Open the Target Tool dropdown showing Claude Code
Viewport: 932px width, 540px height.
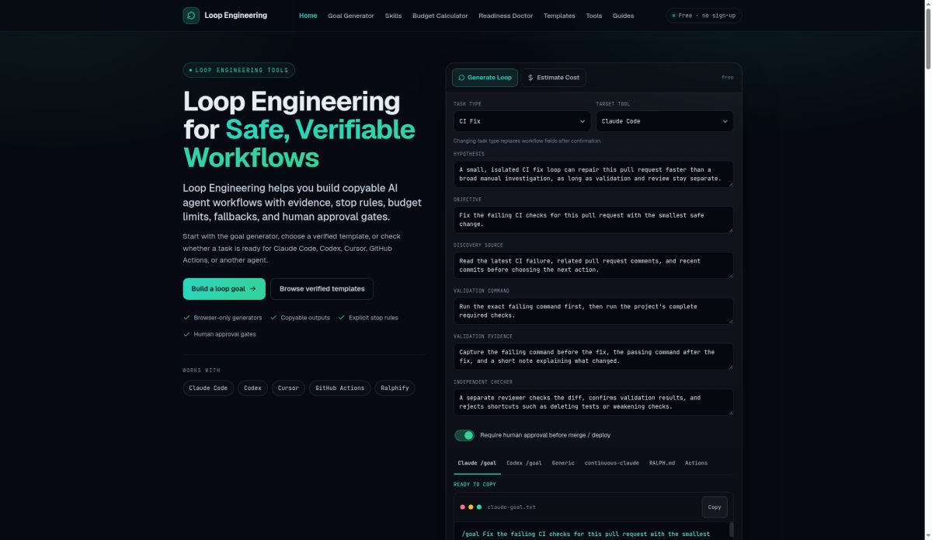[x=664, y=121]
